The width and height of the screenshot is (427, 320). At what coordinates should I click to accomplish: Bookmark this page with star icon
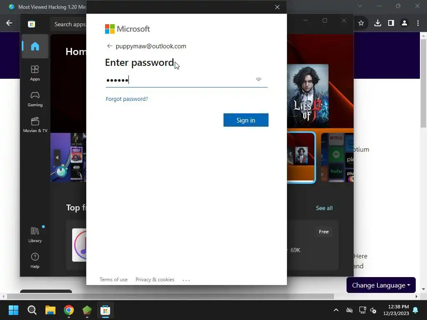tap(361, 23)
